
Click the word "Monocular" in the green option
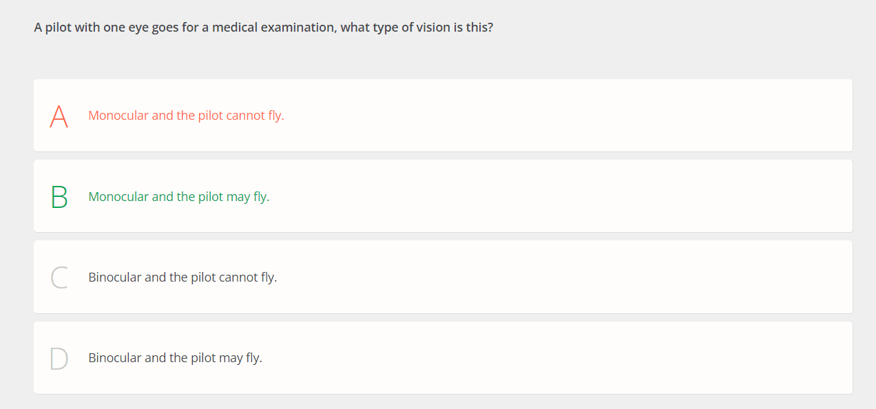(x=118, y=197)
